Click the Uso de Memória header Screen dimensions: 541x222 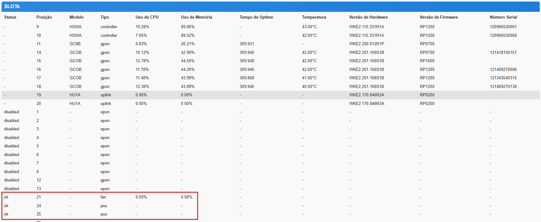tap(196, 17)
